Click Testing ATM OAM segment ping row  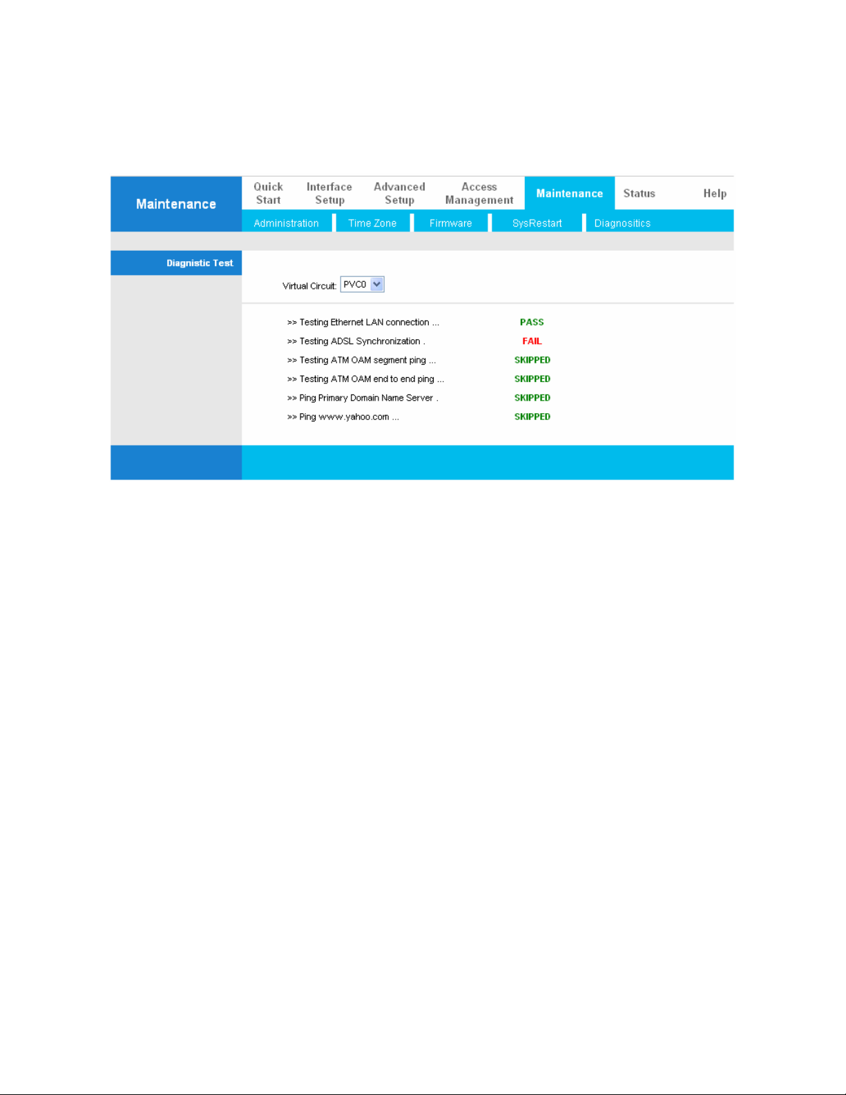(362, 360)
